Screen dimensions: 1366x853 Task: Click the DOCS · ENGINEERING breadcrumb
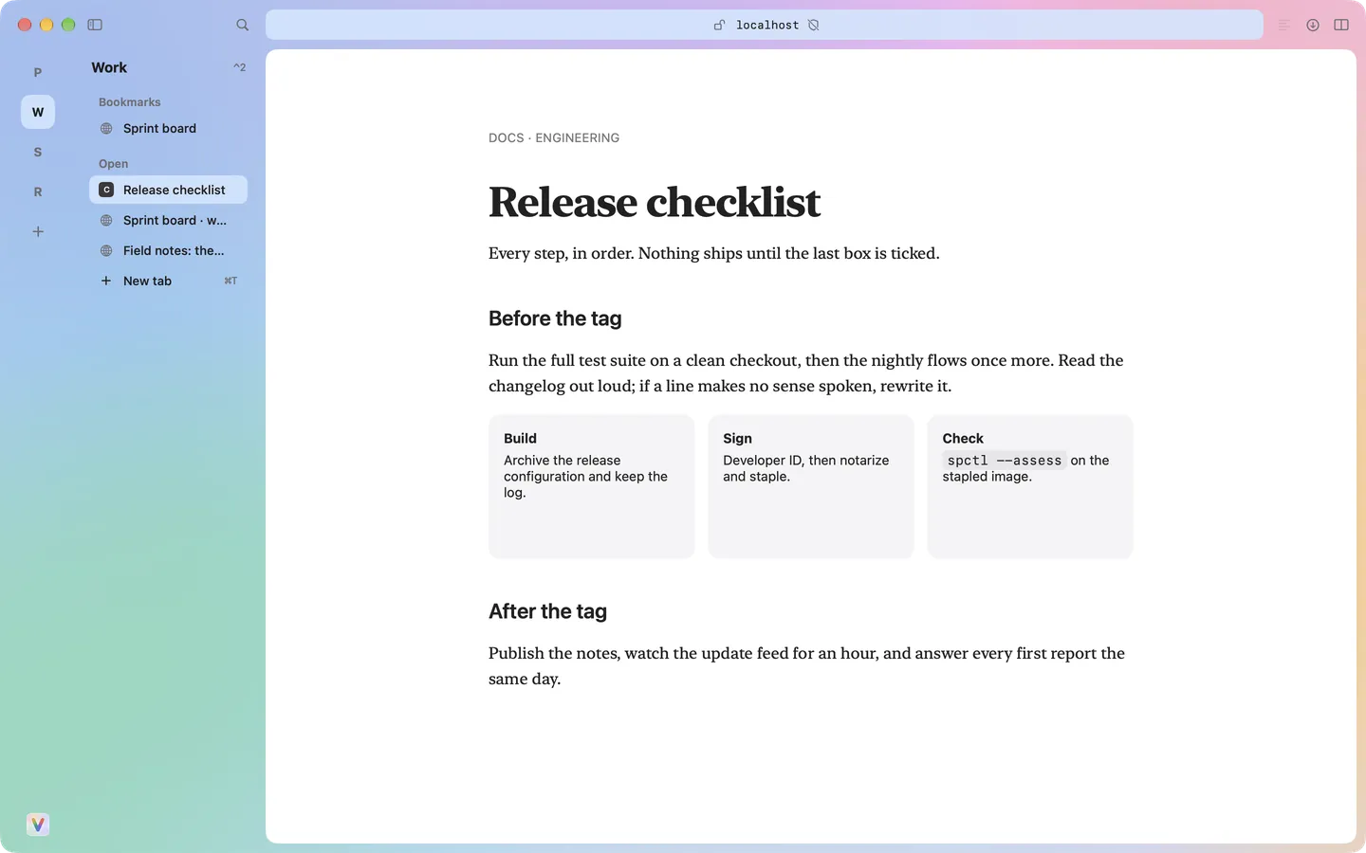click(554, 137)
